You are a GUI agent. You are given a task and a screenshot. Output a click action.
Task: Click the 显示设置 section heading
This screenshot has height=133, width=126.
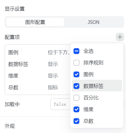pos(15,9)
